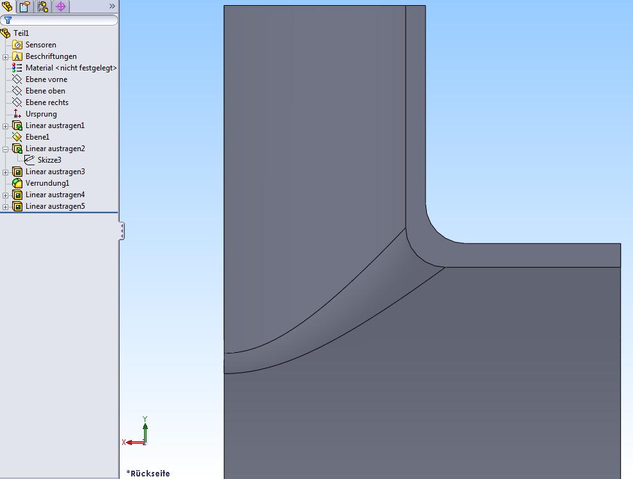This screenshot has height=479, width=633.
Task: Select Linear austragen2 label
Action: coord(55,149)
